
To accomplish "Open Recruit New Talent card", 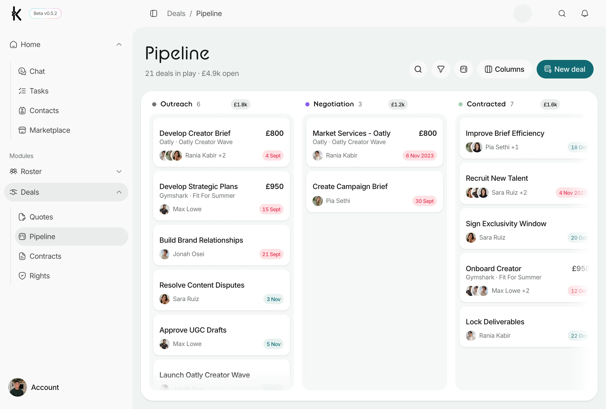I will tap(524, 183).
